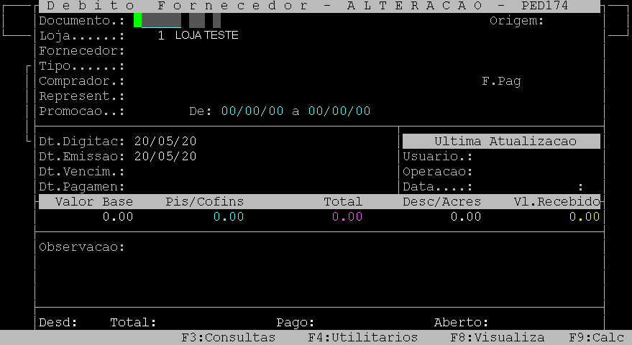The width and height of the screenshot is (632, 345).
Task: Click the Promocao start date 00/00/00
Action: point(252,111)
